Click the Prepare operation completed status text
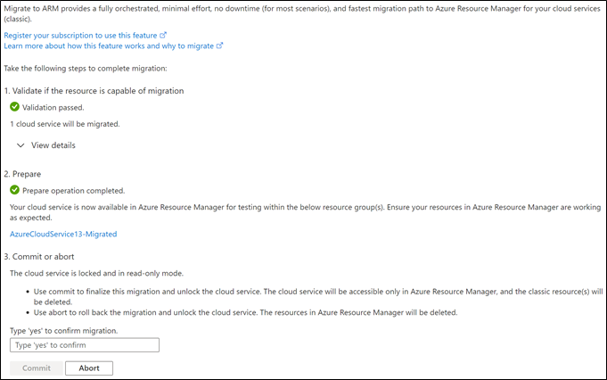 [x=74, y=191]
